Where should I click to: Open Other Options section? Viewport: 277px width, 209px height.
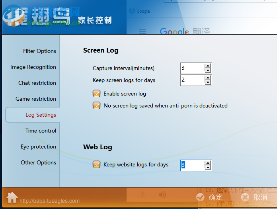(38, 162)
